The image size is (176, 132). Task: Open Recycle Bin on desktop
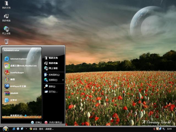(6, 42)
